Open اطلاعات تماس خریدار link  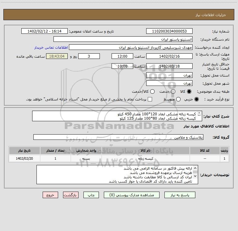[x=51, y=47]
